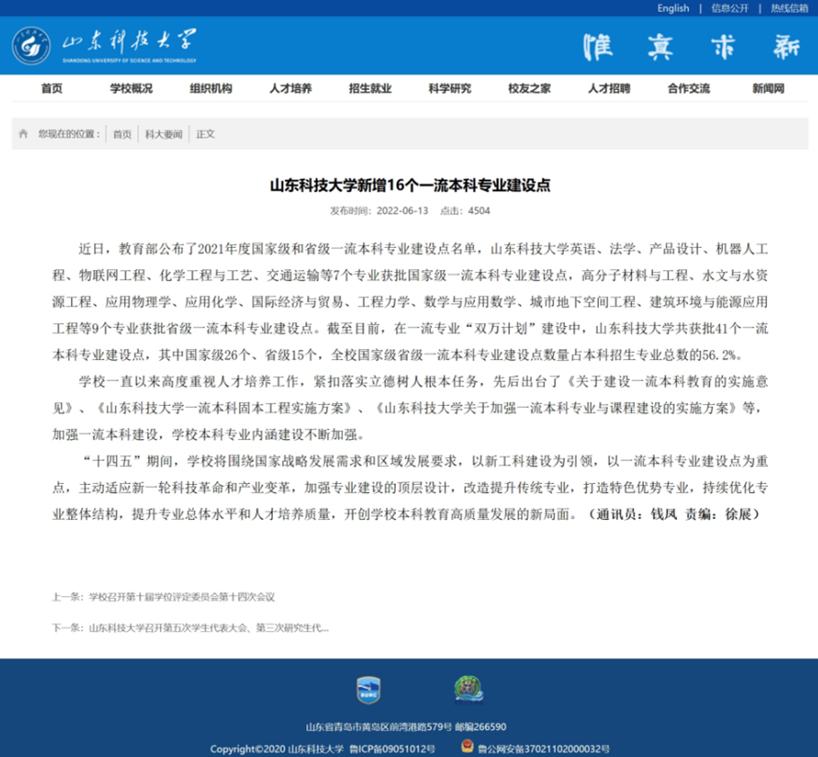The width and height of the screenshot is (818, 757).
Task: Switch the site language to English
Action: [x=673, y=8]
